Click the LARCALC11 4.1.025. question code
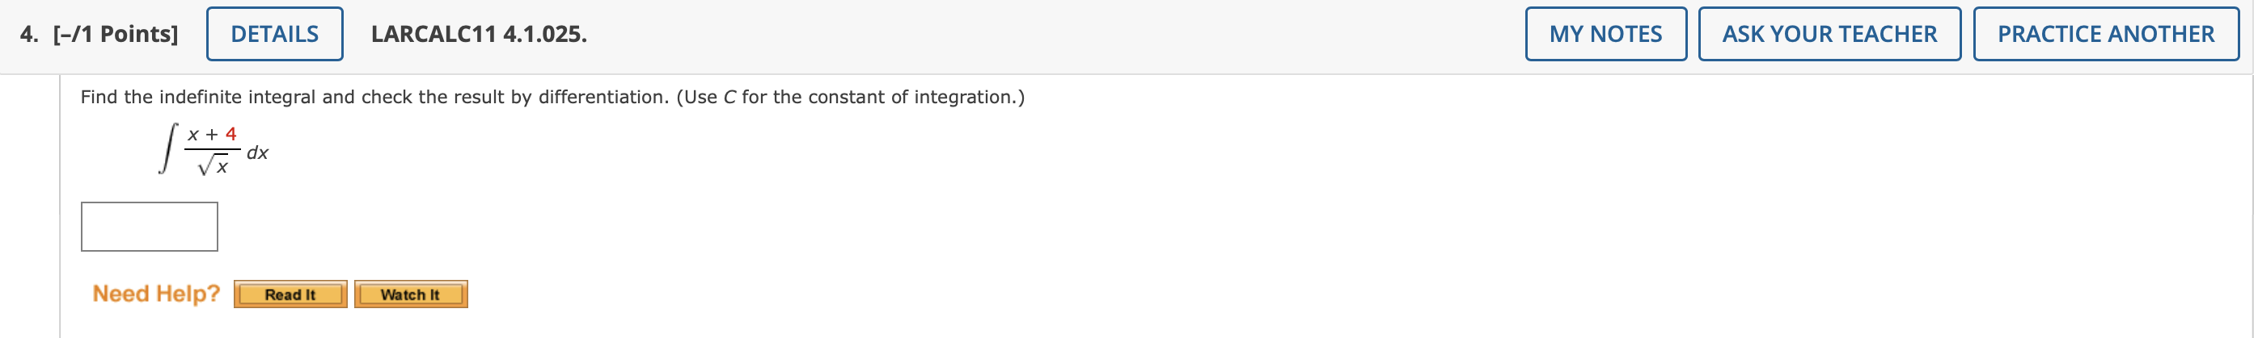Image resolution: width=2258 pixels, height=338 pixels. click(479, 34)
